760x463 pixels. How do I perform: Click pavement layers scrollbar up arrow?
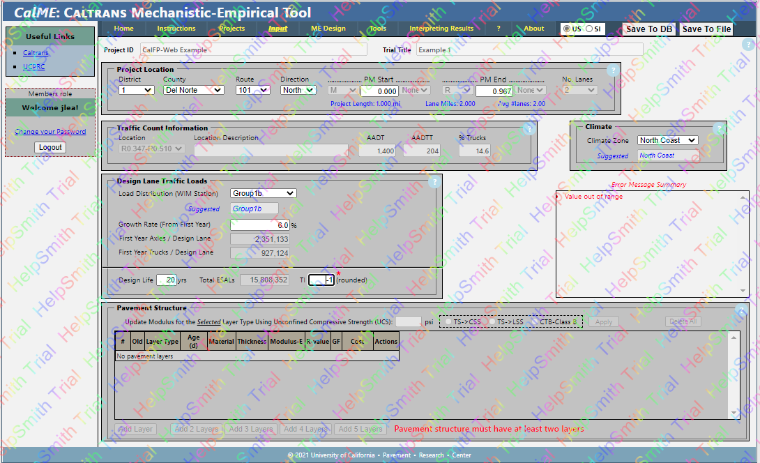734,337
